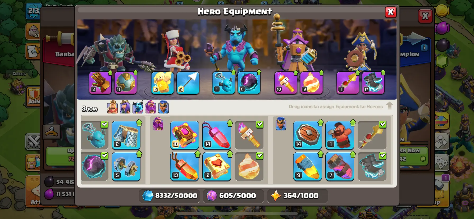The width and height of the screenshot is (474, 219).
Task: Select the level 18 Eternal Tome equipment
Action: click(184, 135)
